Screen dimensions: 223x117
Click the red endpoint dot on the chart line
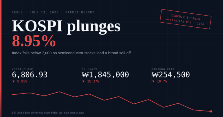[211, 111]
